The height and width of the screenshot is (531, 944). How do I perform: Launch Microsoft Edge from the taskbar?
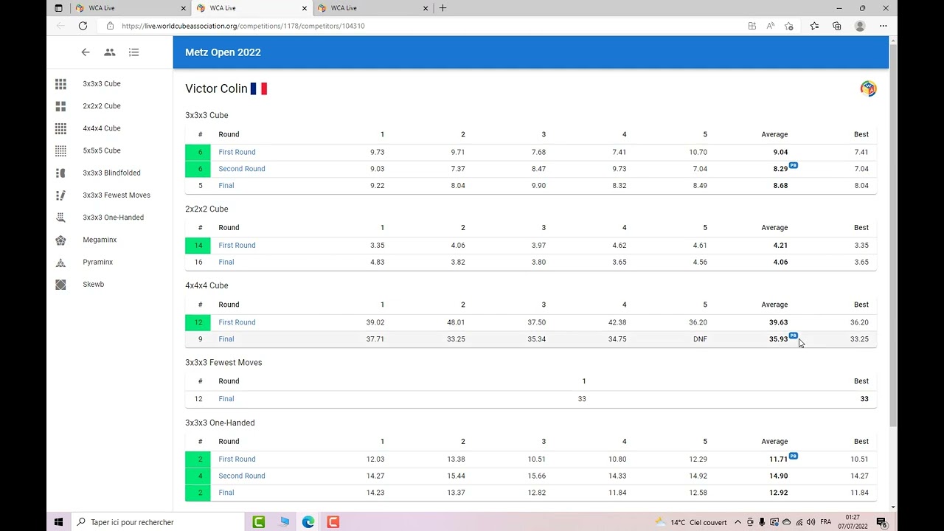[308, 522]
